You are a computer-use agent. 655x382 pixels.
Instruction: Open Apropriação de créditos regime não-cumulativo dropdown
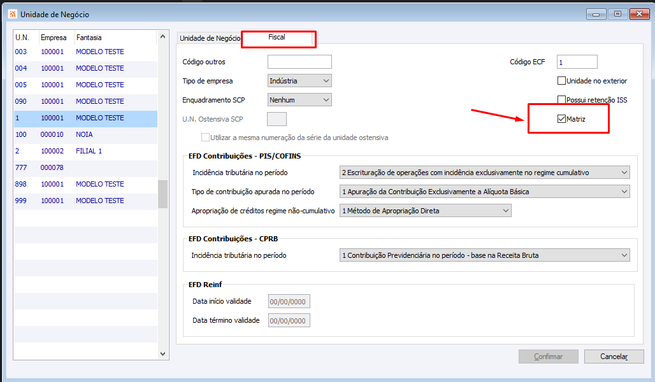425,211
